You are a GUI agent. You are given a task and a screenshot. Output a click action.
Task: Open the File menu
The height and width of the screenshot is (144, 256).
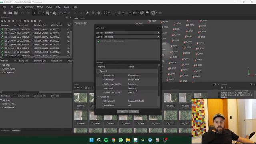[x=4, y=7]
